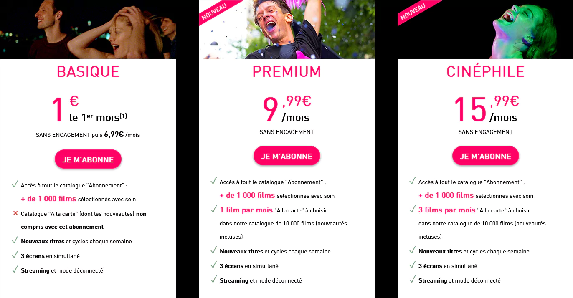This screenshot has height=298, width=573.
Task: Click the Cinéphile plan header photo
Action: pos(486,29)
